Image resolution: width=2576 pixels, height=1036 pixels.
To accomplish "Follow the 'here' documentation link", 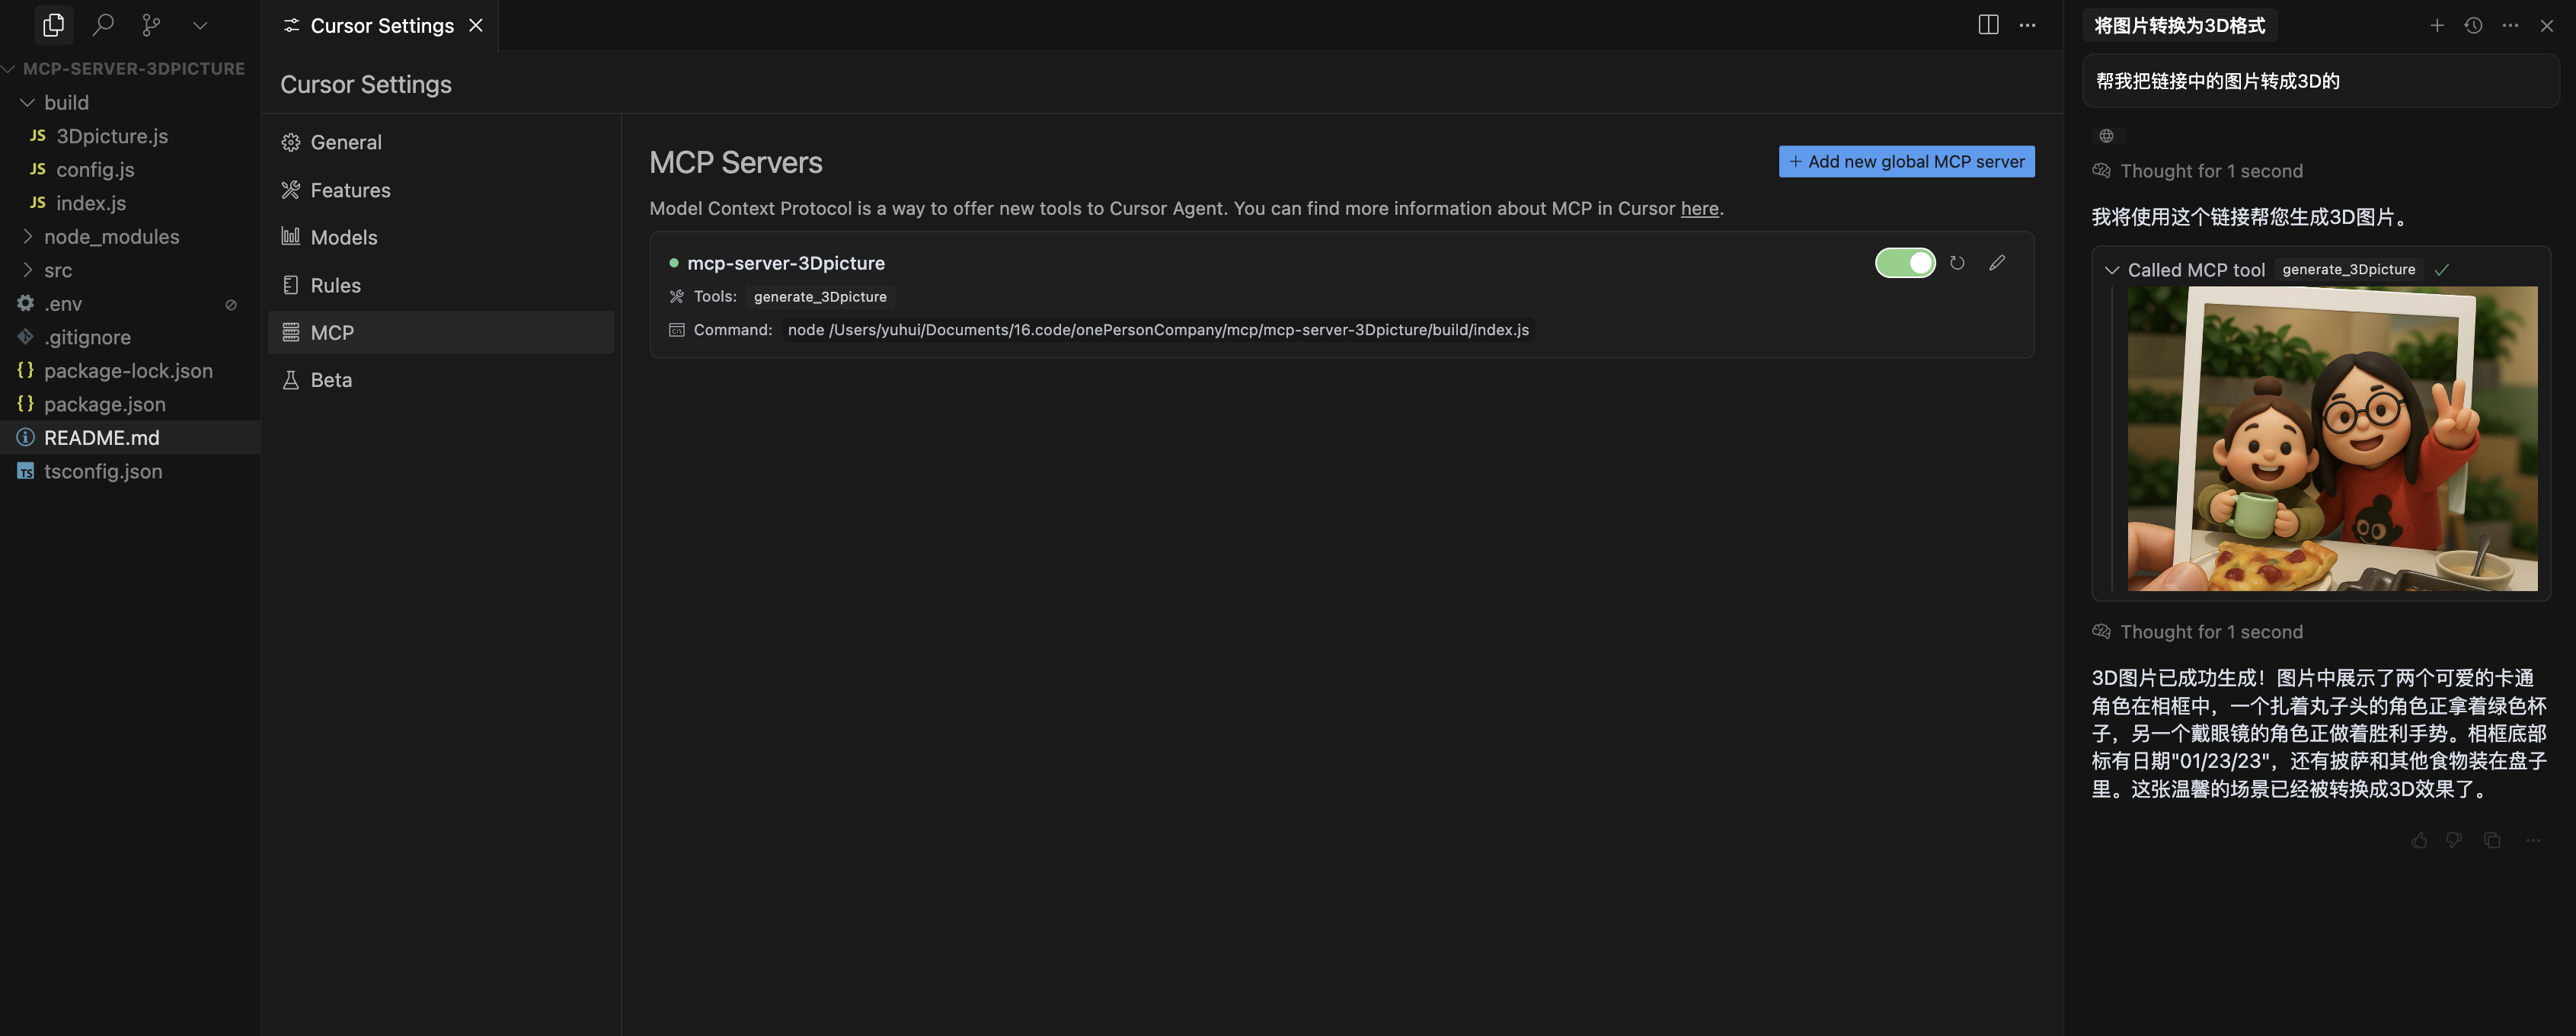I will [x=1699, y=208].
